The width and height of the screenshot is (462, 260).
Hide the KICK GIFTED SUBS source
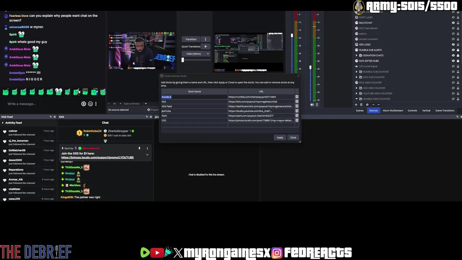(x=453, y=61)
